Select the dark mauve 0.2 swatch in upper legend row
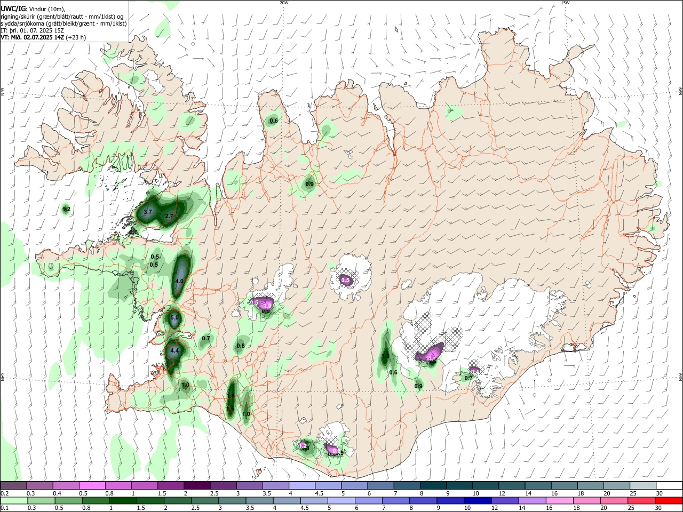 (13, 485)
